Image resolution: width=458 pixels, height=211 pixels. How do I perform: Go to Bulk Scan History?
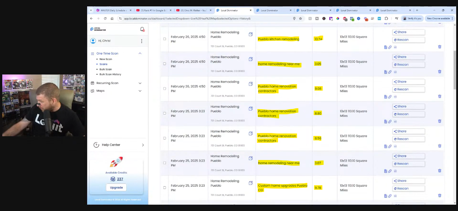[x=110, y=74]
